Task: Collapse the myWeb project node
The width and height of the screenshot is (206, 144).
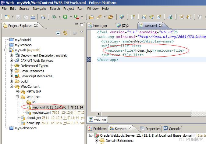Action: [x=6, y=50]
